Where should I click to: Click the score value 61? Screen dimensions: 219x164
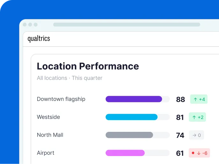pyautogui.click(x=180, y=153)
